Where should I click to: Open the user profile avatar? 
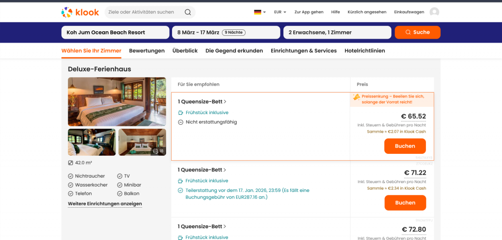pyautogui.click(x=434, y=12)
